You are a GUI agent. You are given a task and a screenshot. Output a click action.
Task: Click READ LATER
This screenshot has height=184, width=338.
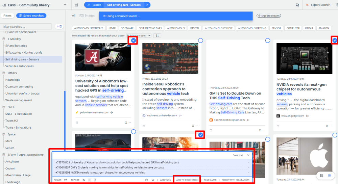point(210,180)
